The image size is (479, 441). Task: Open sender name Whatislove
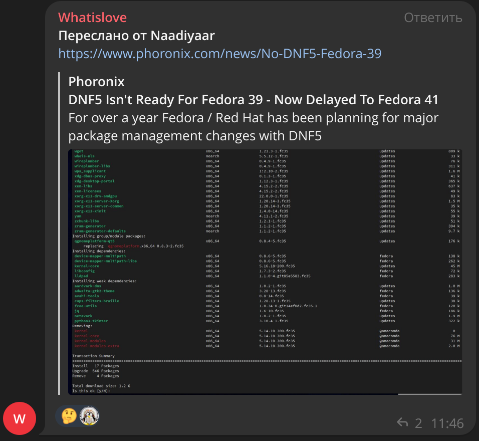[x=92, y=18]
